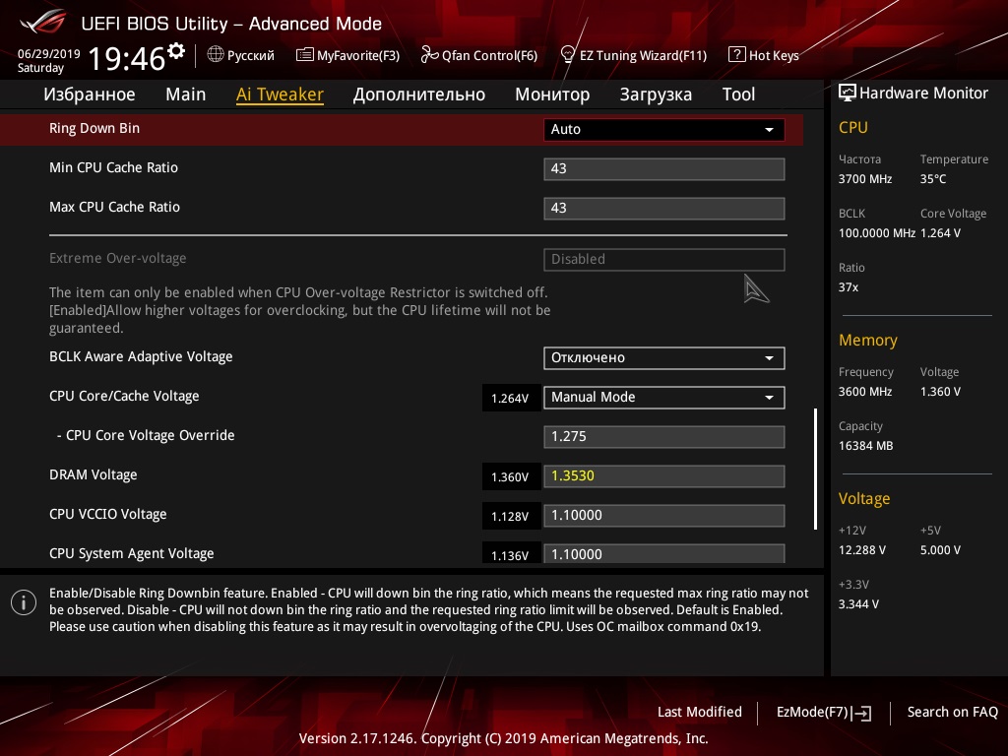Open the Русский language selector
This screenshot has width=1008, height=756.
click(x=241, y=55)
